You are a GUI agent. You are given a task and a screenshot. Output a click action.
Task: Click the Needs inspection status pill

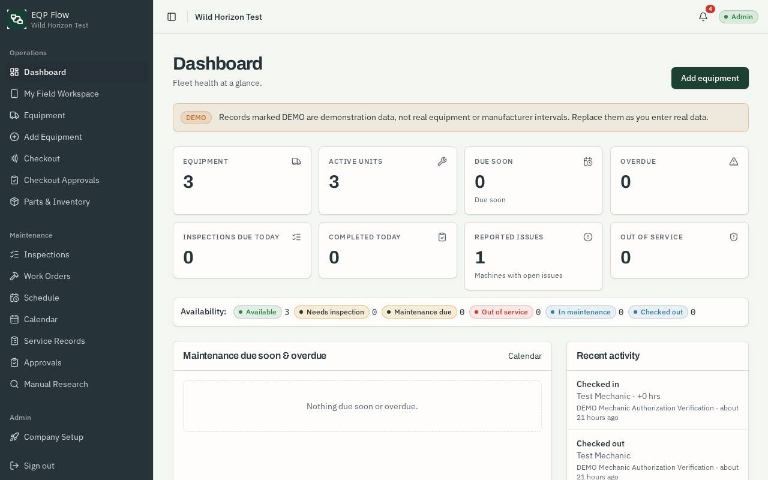coord(332,312)
